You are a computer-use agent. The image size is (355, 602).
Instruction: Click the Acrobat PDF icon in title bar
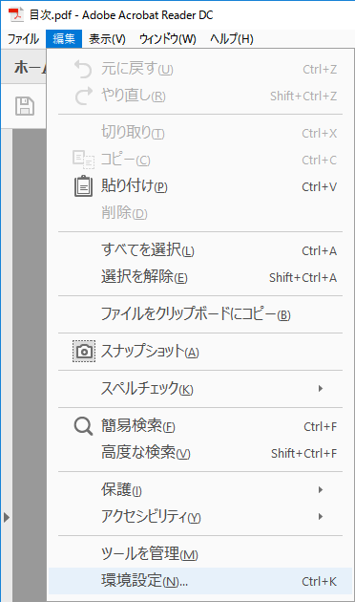click(16, 15)
